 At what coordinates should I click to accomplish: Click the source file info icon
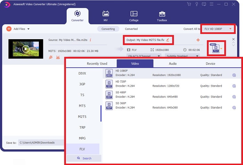click(90, 40)
